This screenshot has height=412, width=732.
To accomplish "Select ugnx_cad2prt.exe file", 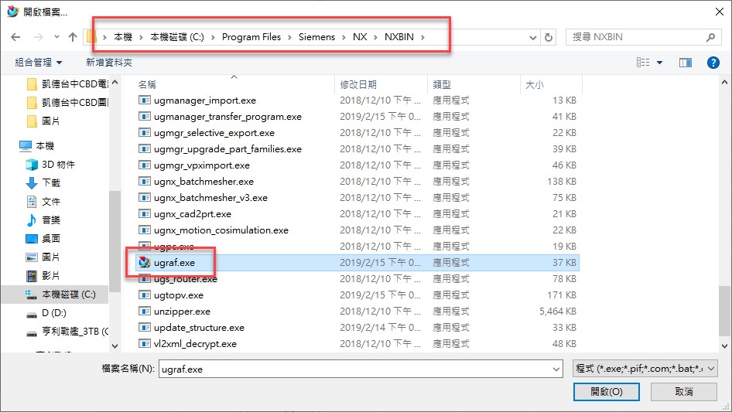I will tap(193, 214).
